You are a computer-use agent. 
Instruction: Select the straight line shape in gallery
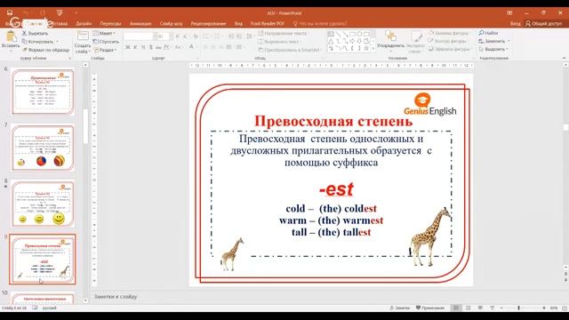[x=338, y=34]
